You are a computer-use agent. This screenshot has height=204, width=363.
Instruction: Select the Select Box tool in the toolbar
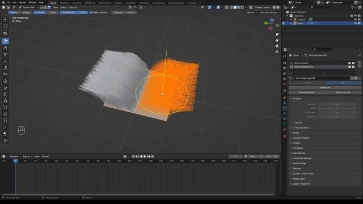coord(5,20)
